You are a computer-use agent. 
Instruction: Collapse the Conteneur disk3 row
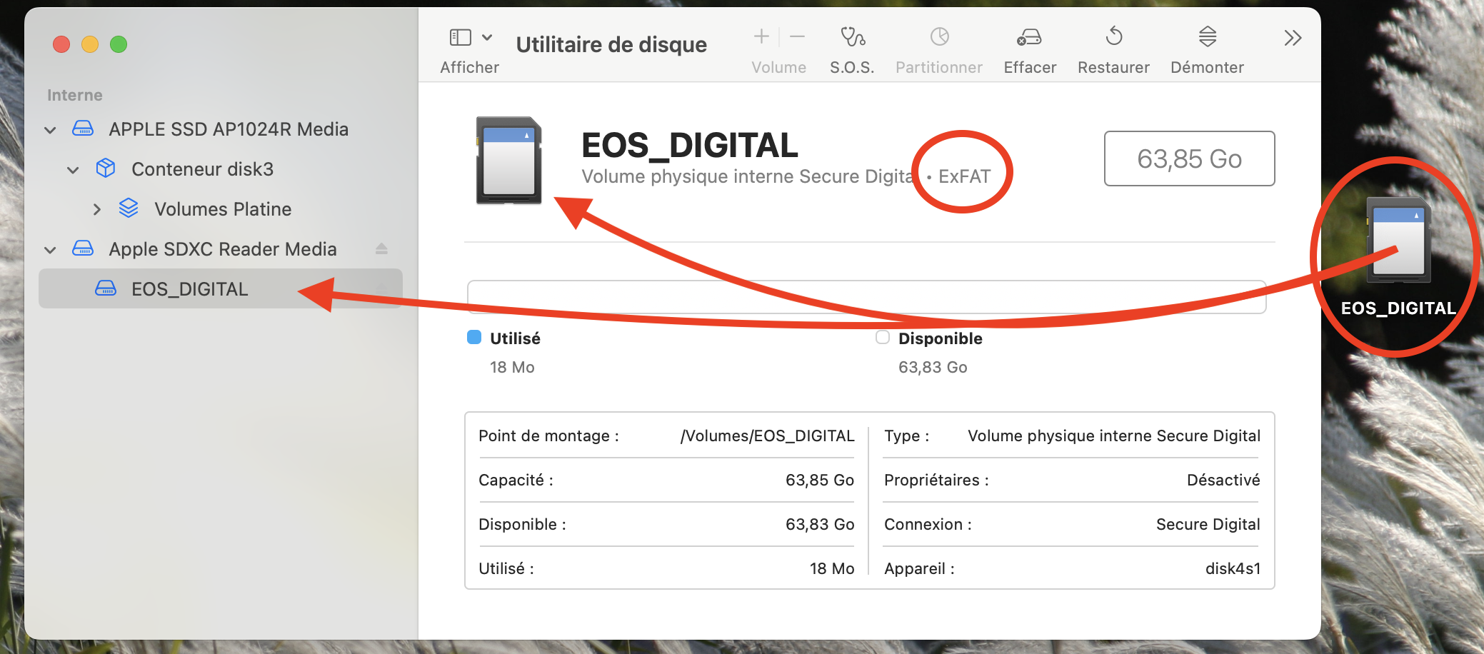73,170
